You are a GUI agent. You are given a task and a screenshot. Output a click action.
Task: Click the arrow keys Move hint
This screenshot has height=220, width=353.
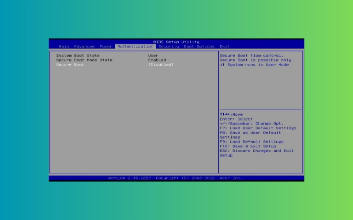click(x=231, y=114)
